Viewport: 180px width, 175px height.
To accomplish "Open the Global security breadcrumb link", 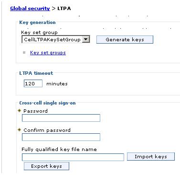I will [x=30, y=8].
